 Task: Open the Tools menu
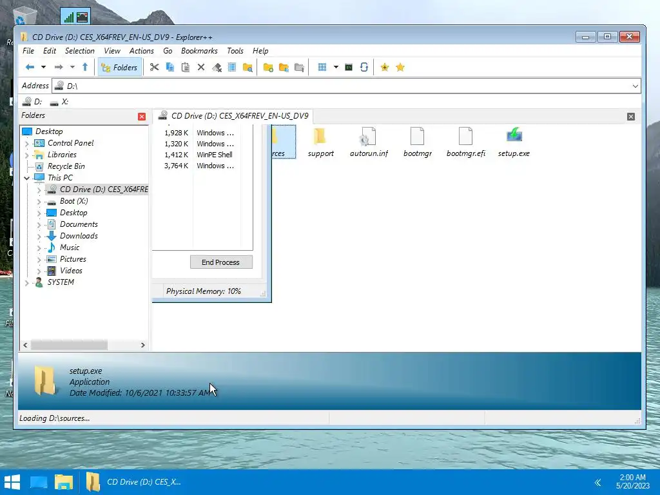tap(235, 50)
